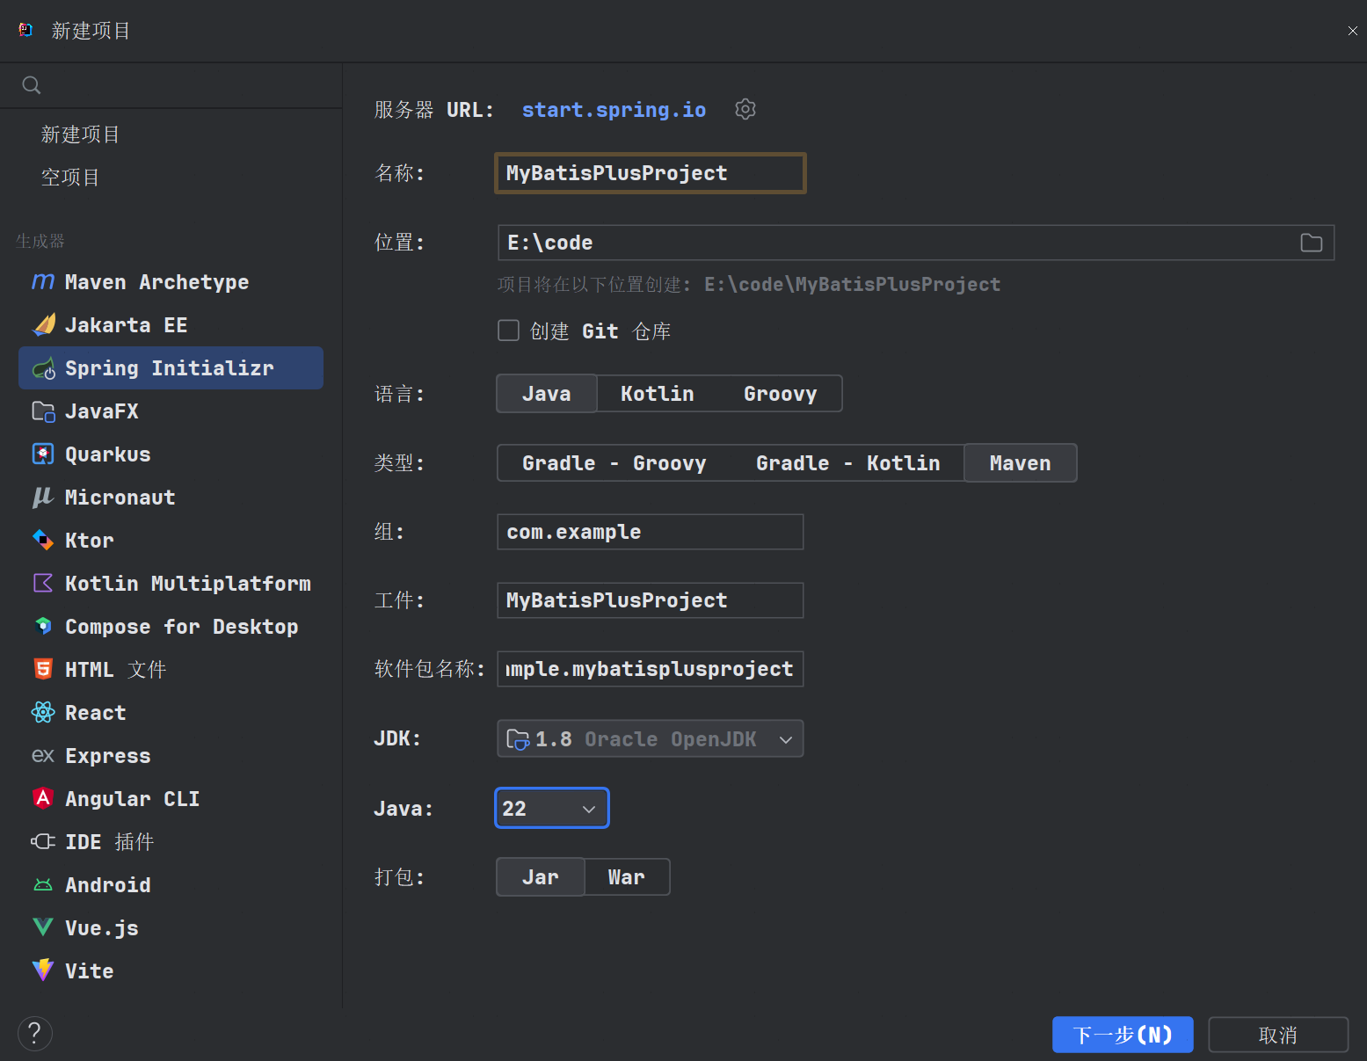Click the Android robot icon
The height and width of the screenshot is (1061, 1367).
pos(43,884)
